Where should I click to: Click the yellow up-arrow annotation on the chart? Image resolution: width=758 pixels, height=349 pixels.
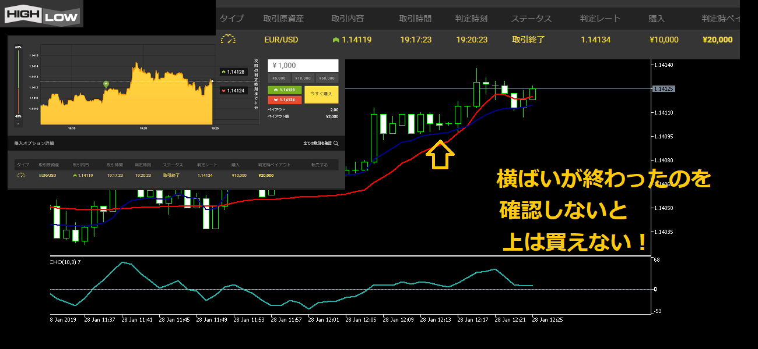440,156
